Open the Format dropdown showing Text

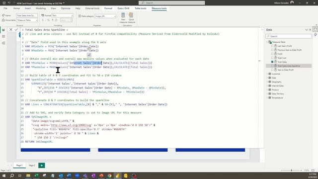click(63, 15)
